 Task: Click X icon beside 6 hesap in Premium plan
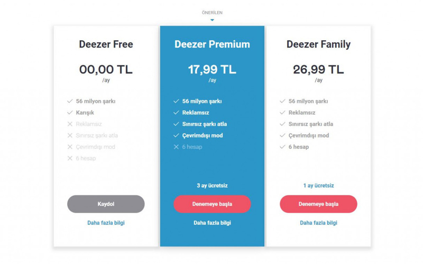click(176, 147)
